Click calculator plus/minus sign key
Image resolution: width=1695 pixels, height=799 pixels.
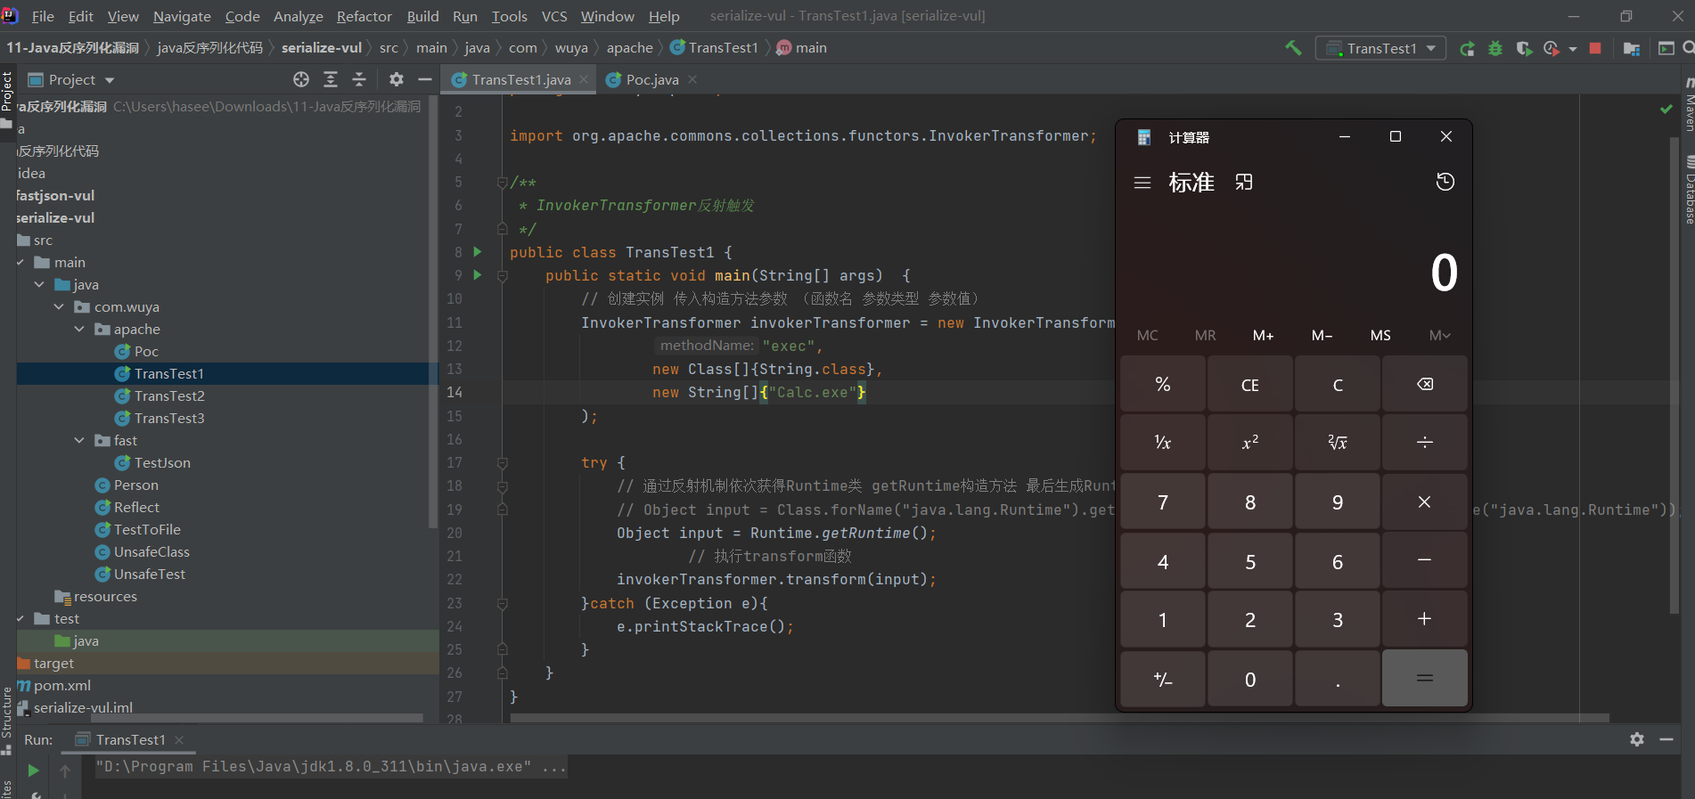pyautogui.click(x=1163, y=680)
